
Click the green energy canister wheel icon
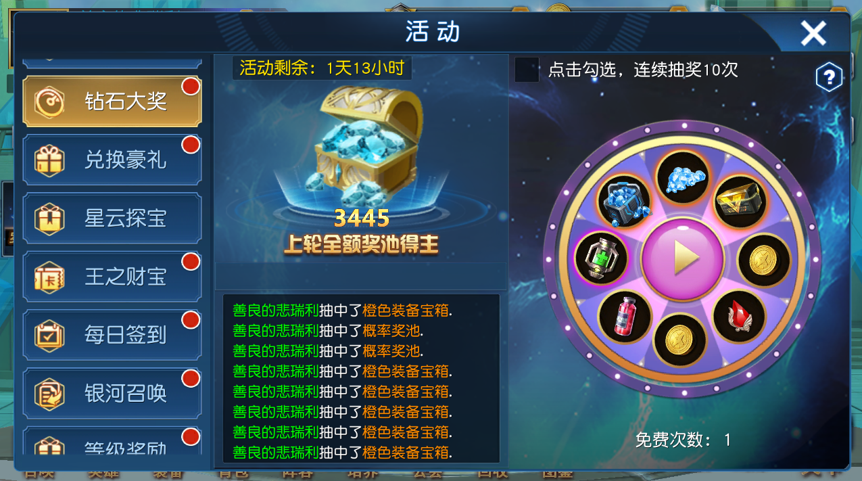point(601,258)
